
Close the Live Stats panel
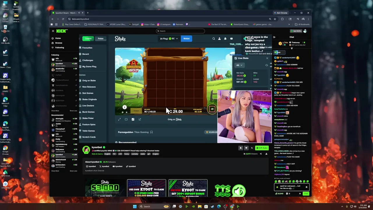(267, 58)
